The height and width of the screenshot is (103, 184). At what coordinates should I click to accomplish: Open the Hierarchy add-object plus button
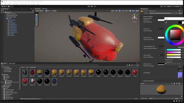pyautogui.click(x=2, y=11)
